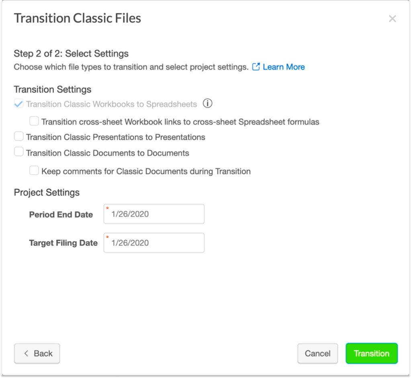Image resolution: width=411 pixels, height=378 pixels.
Task: Close the Transition Classic Files dialog
Action: tap(393, 19)
